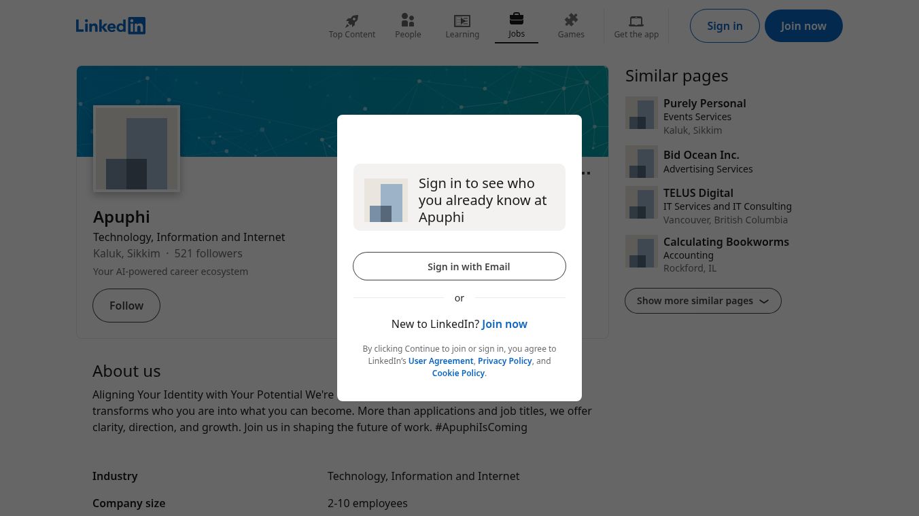Open Purely Personal page logo

pos(642,113)
